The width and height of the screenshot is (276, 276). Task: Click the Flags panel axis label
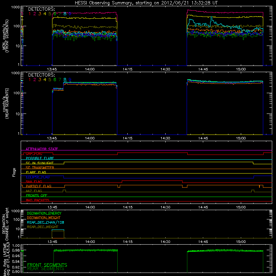[x=14, y=172]
